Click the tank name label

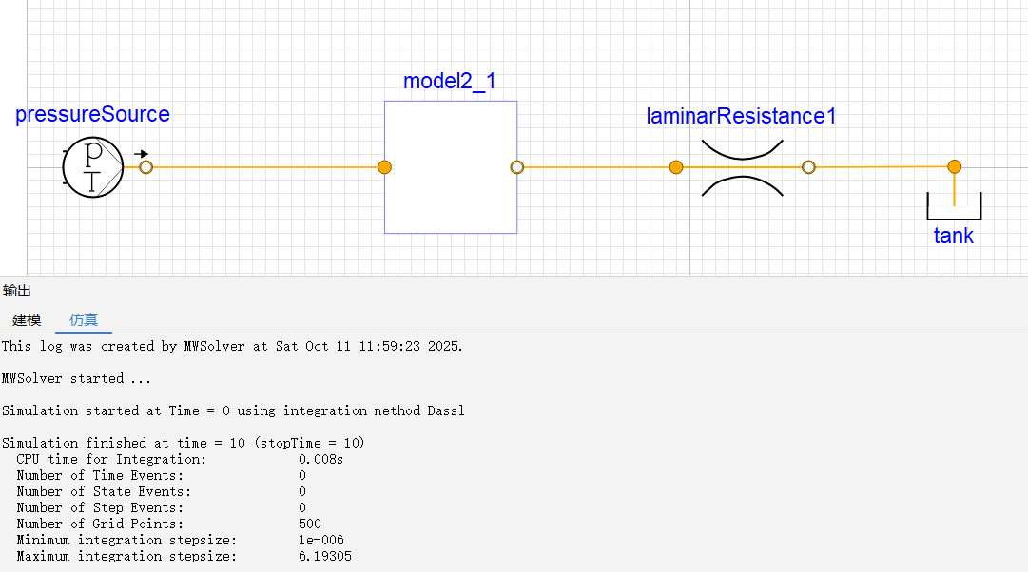pos(953,236)
